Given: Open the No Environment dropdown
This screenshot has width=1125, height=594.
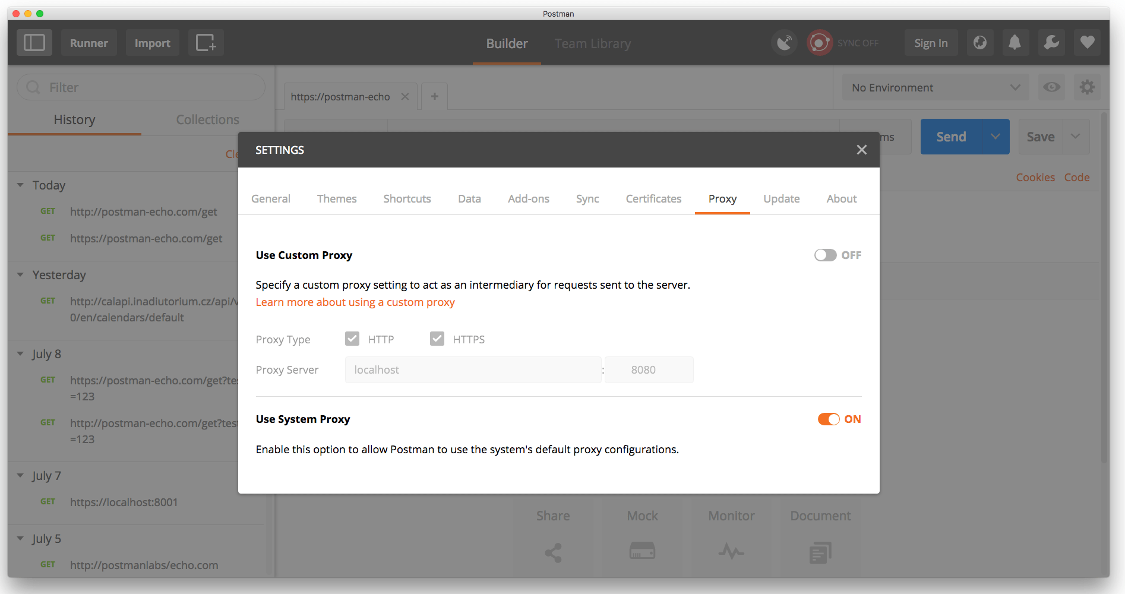Looking at the screenshot, I should point(936,87).
